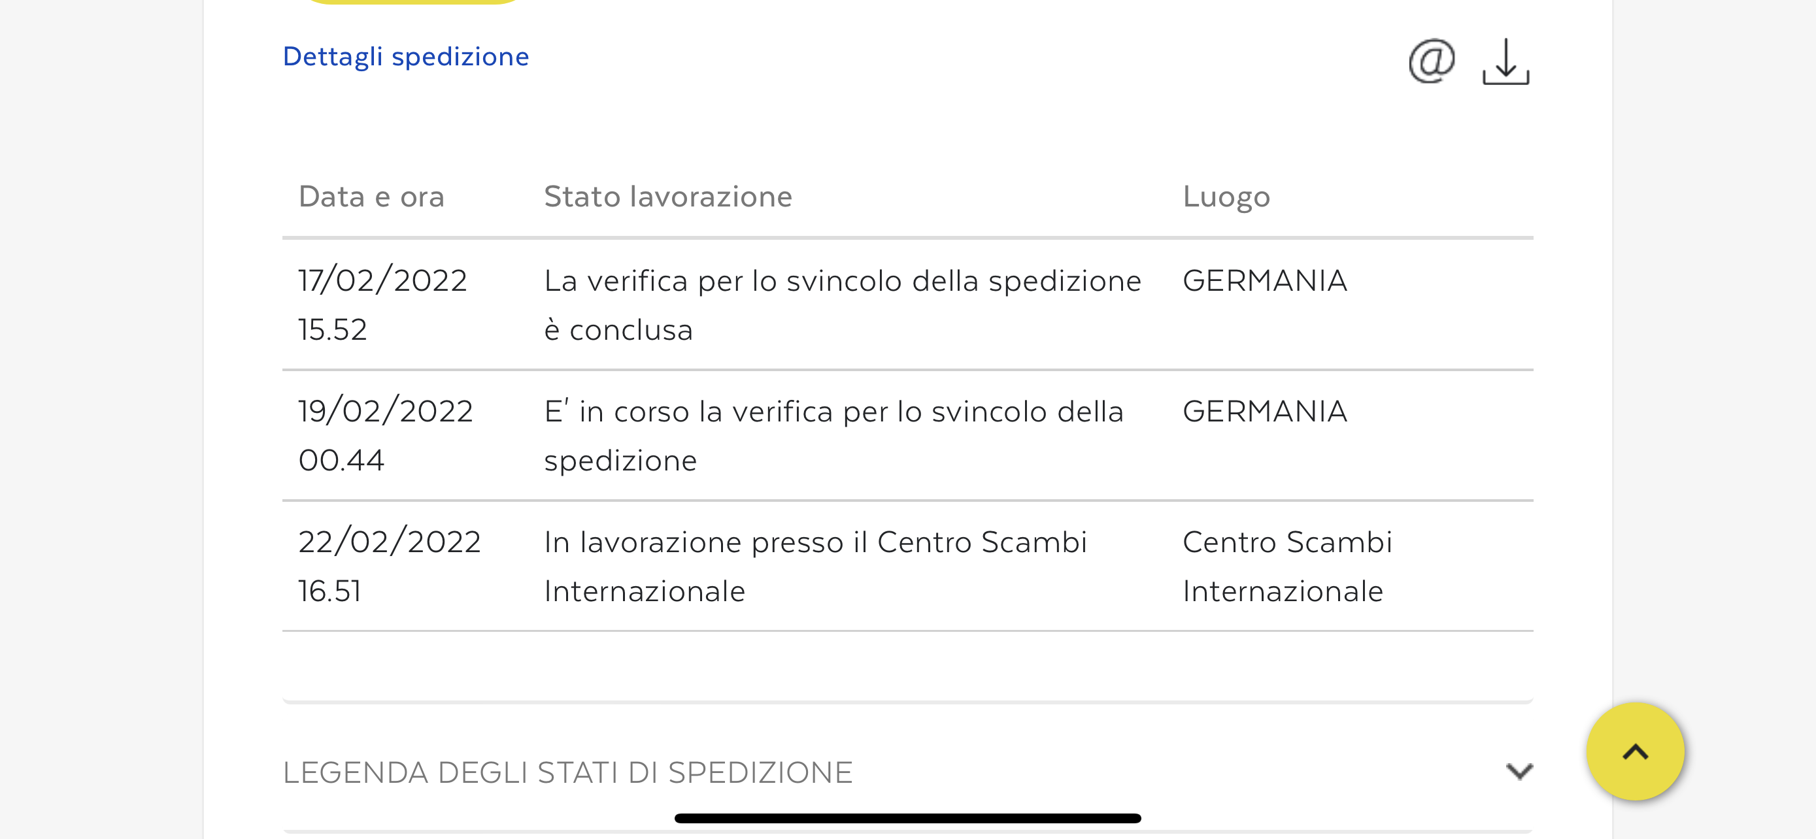The height and width of the screenshot is (839, 1816).
Task: Click the download tracking details icon
Action: [1505, 62]
